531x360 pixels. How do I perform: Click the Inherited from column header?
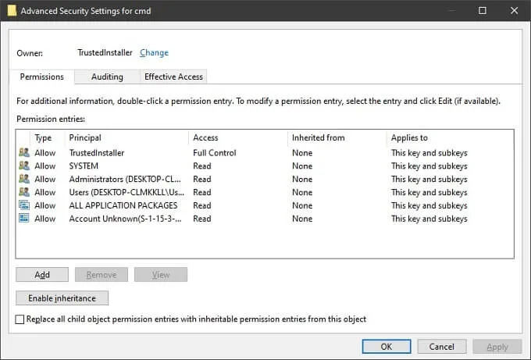point(318,137)
